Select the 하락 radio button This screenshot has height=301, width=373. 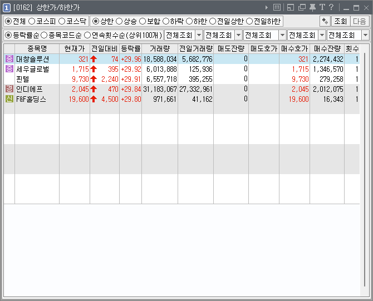[x=165, y=21]
